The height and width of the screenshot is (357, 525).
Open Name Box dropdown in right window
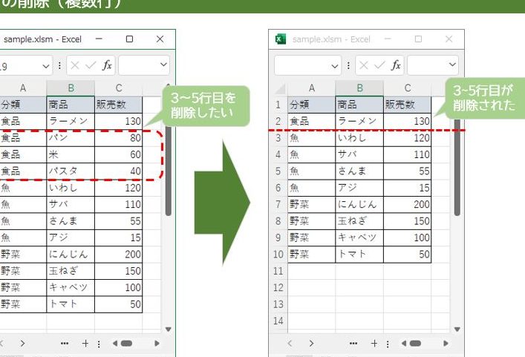click(334, 66)
